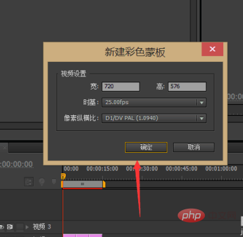Toggle the track lock box on 视频 3
The height and width of the screenshot is (237, 243).
(20, 227)
